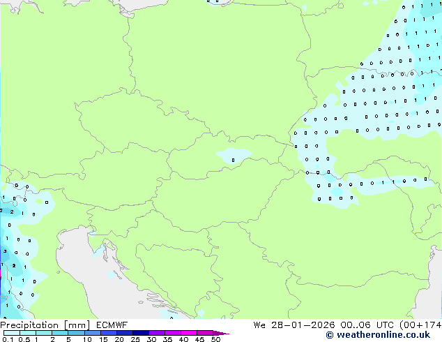Pick the 40–45 mm magenta legend swatch
Image resolution: width=442 pixels, height=342 pixels.
point(189,333)
